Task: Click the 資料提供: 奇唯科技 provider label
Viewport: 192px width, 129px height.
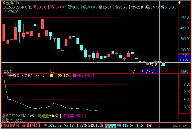Action: click(x=21, y=125)
